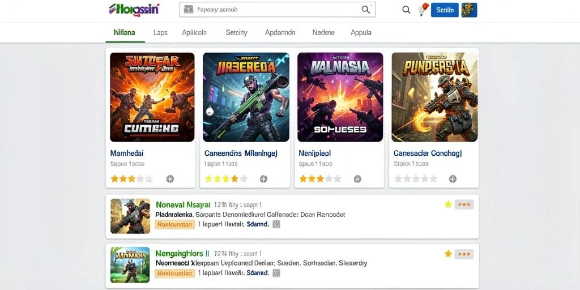This screenshot has height=290, width=580.
Task: Open the user avatar in the header
Action: click(x=470, y=10)
